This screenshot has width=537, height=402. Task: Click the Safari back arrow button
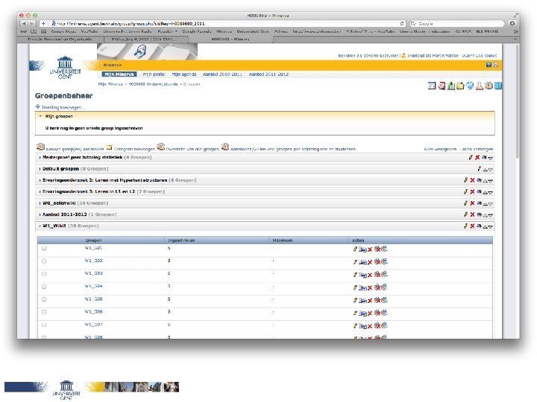click(x=24, y=24)
